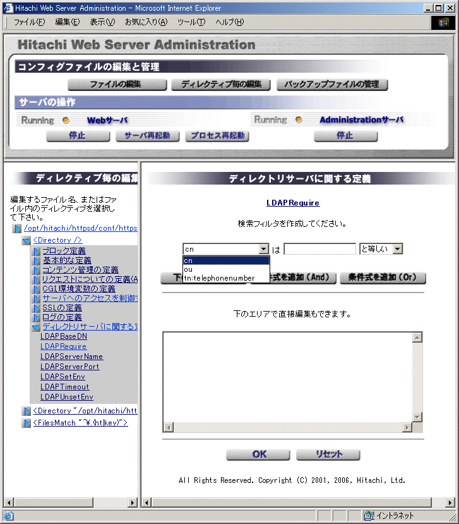
Task: Open the ツール(T) menu
Action: [x=191, y=22]
